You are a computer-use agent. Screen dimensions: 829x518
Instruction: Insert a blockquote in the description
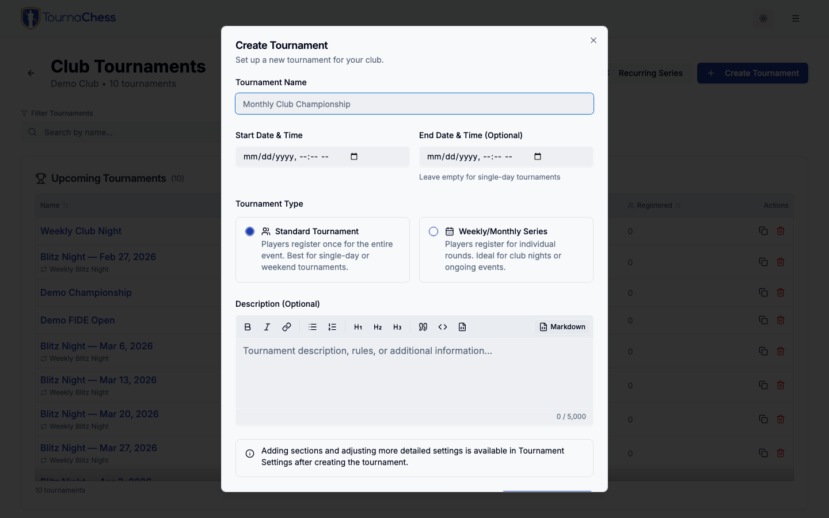click(x=423, y=327)
